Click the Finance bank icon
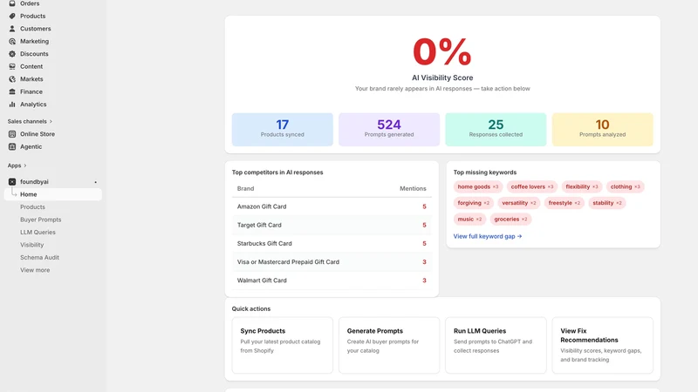 [x=12, y=91]
